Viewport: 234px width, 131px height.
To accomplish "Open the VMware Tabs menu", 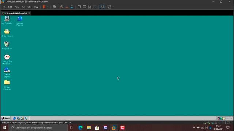I will click(29, 7).
